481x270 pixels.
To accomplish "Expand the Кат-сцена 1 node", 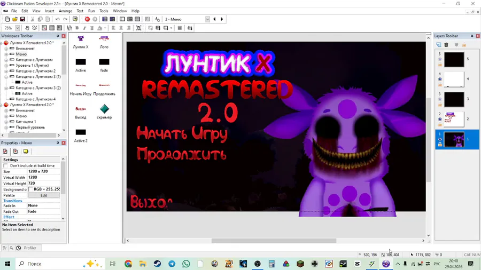I will click(6, 122).
